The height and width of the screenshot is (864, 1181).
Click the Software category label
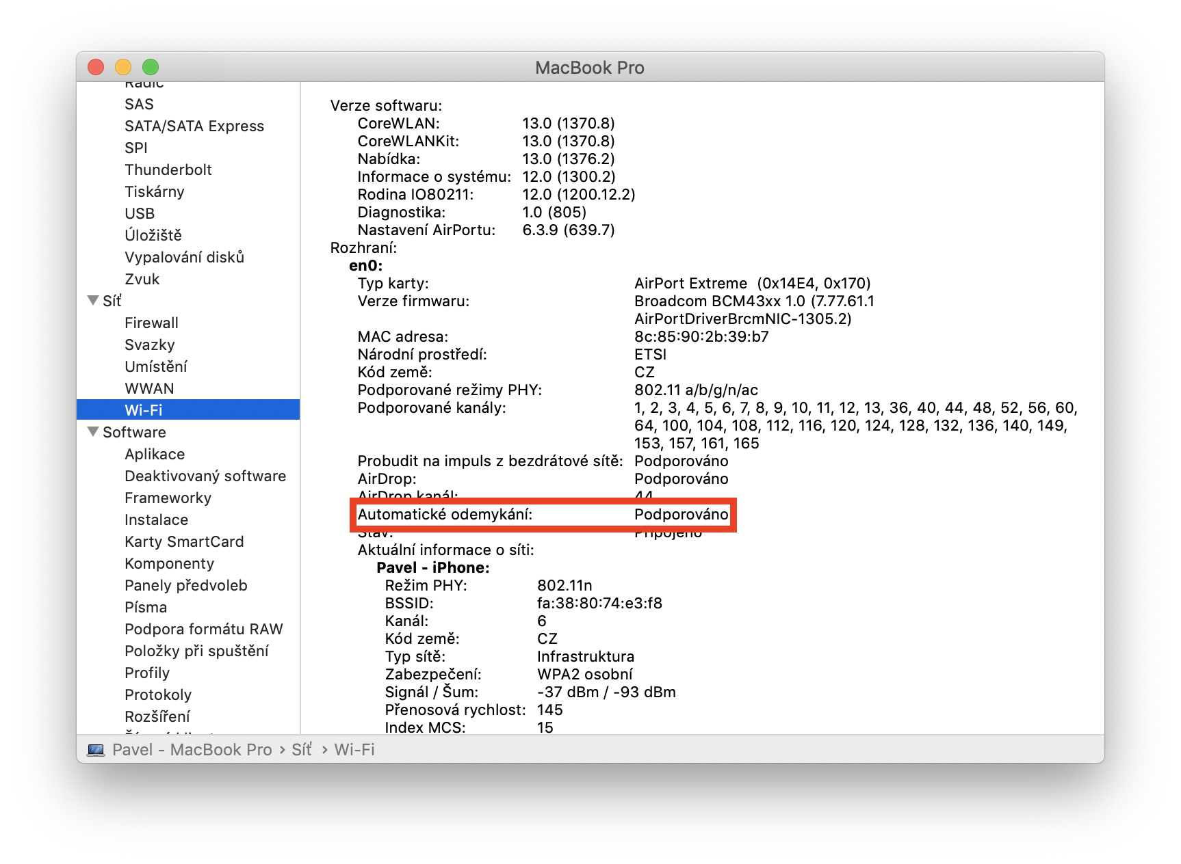(134, 432)
